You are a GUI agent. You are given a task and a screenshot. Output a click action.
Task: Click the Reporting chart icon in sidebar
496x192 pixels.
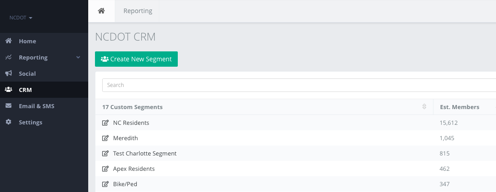coord(9,57)
